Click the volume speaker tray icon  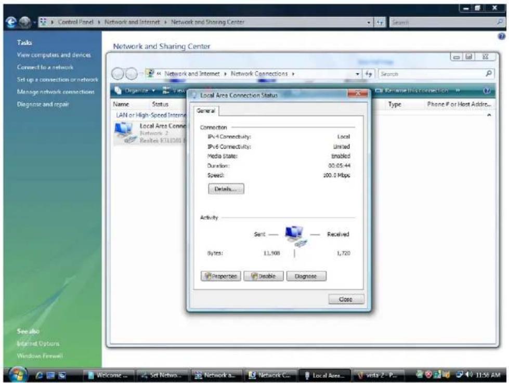tap(468, 375)
